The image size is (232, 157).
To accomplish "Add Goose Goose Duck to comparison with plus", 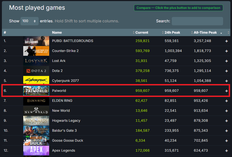I will pos(227,141).
